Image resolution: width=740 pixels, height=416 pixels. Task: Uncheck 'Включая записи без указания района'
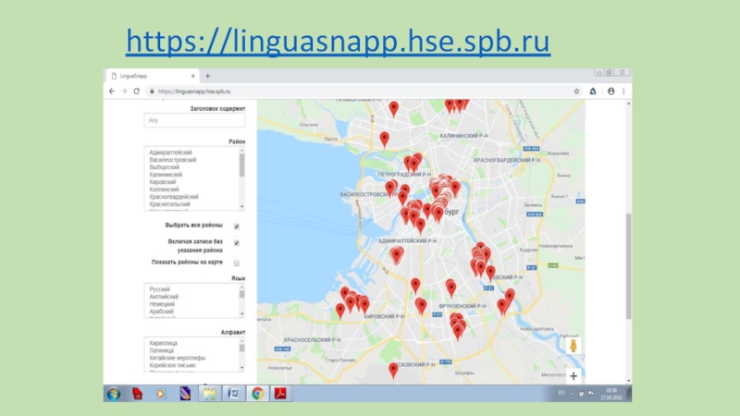pos(237,243)
